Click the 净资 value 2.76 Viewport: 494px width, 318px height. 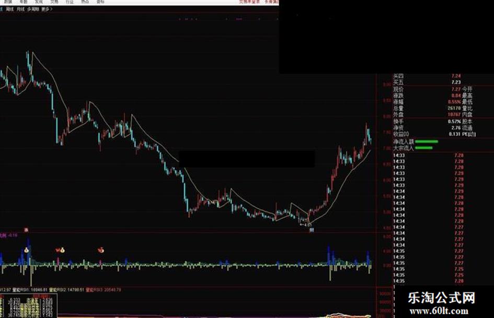(456, 128)
